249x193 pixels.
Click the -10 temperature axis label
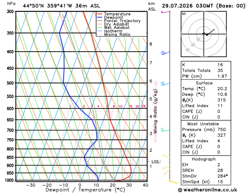click(63, 185)
